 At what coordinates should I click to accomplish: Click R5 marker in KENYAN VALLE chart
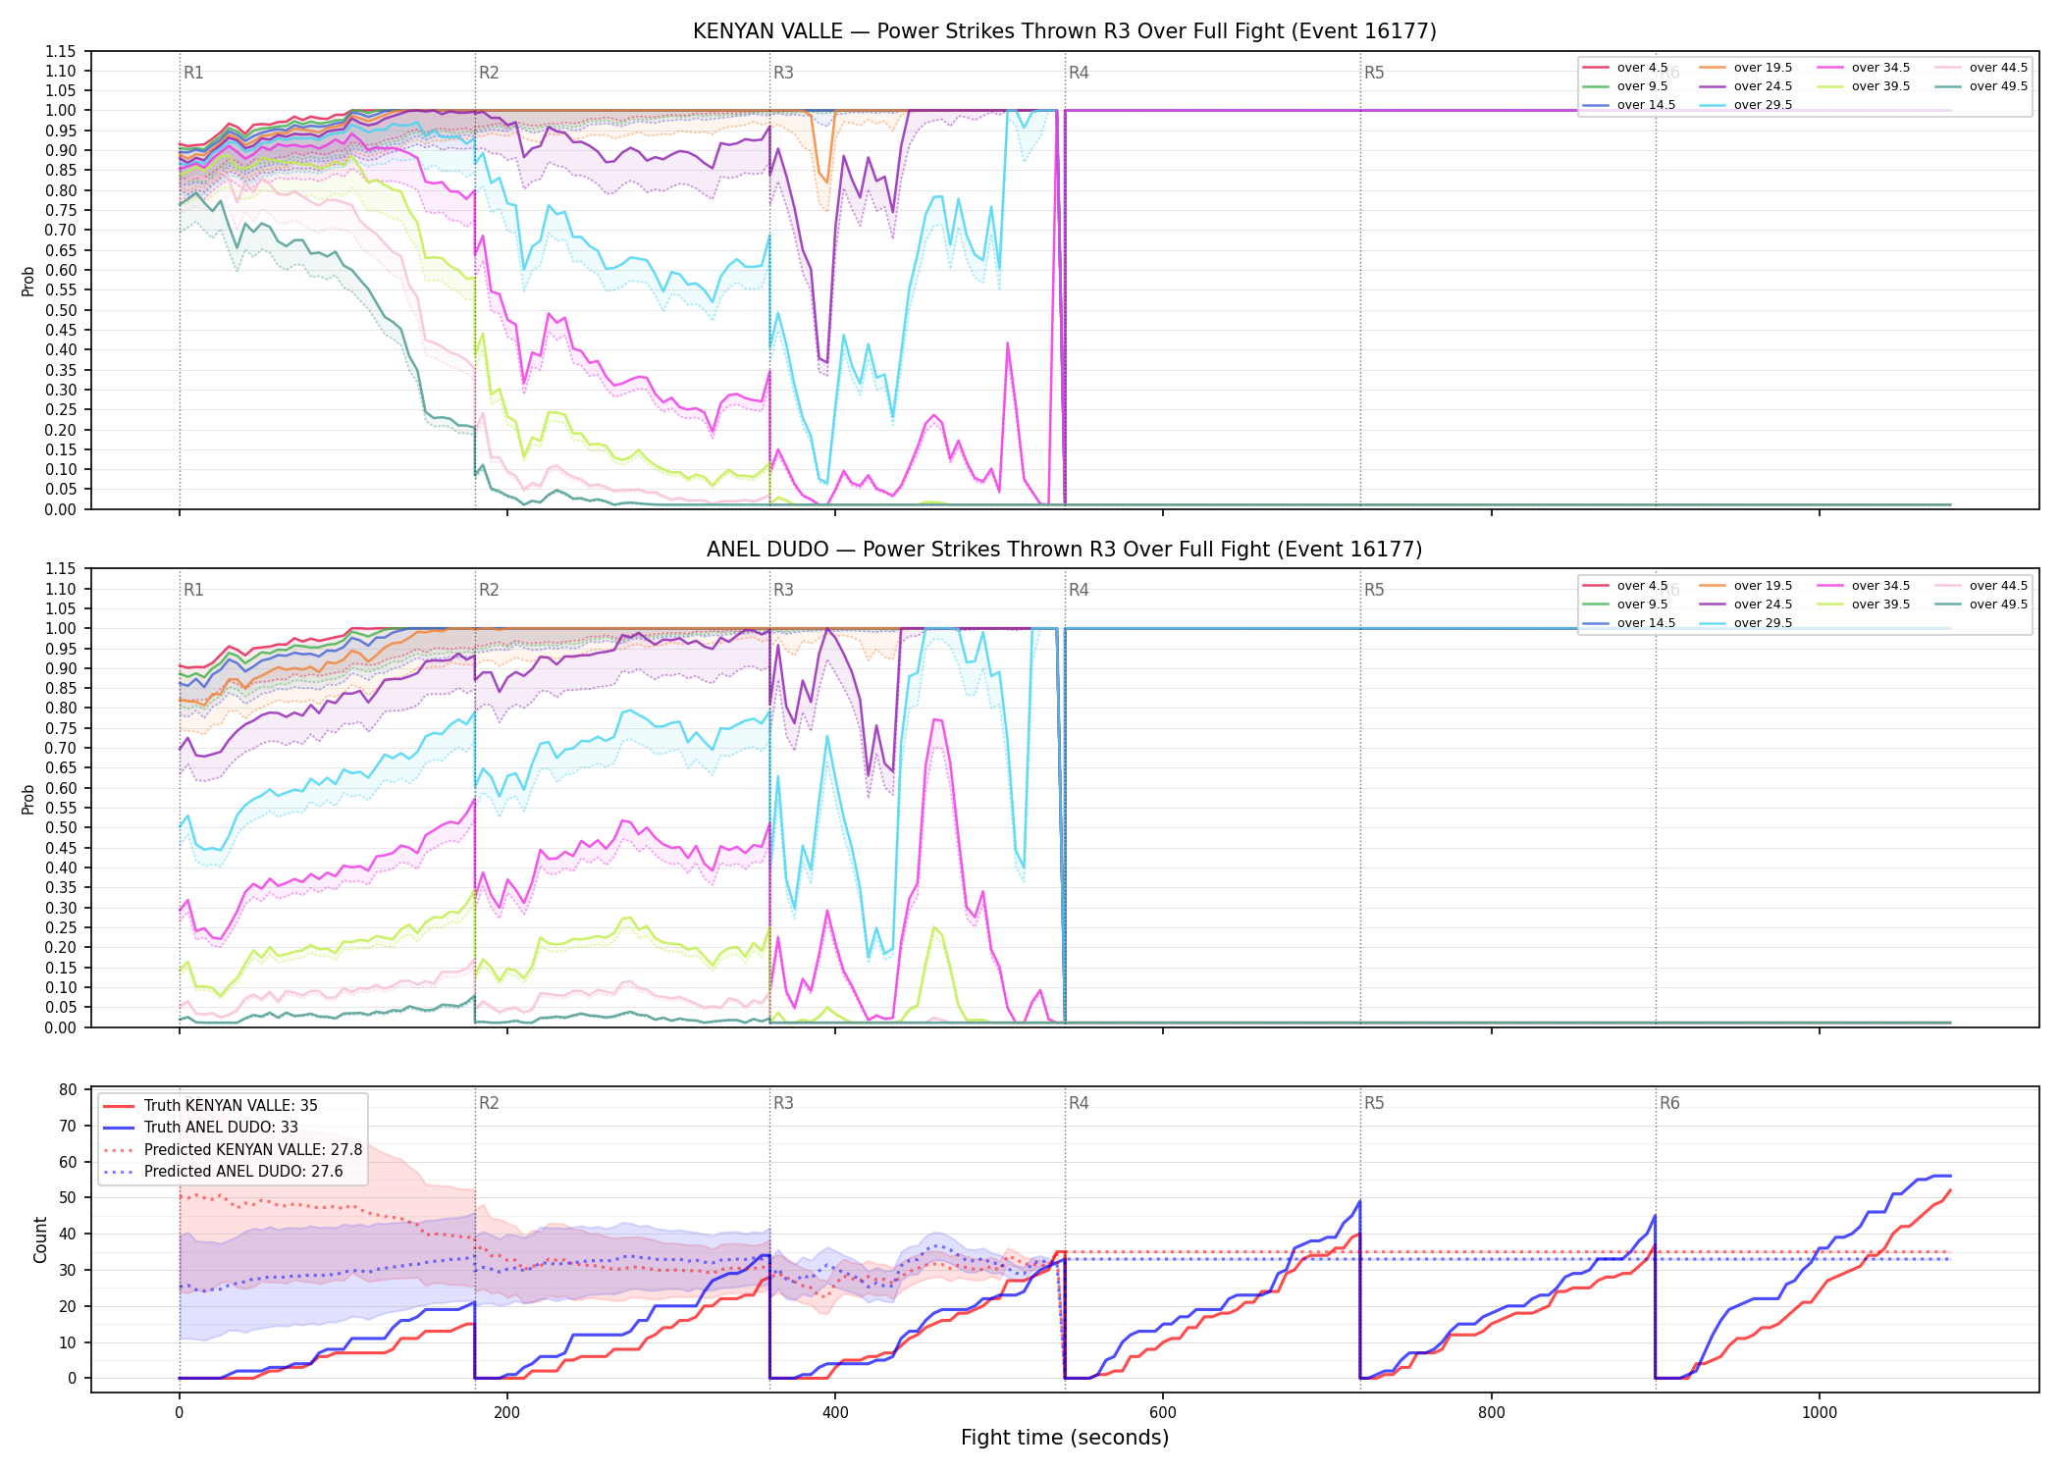click(x=1374, y=73)
